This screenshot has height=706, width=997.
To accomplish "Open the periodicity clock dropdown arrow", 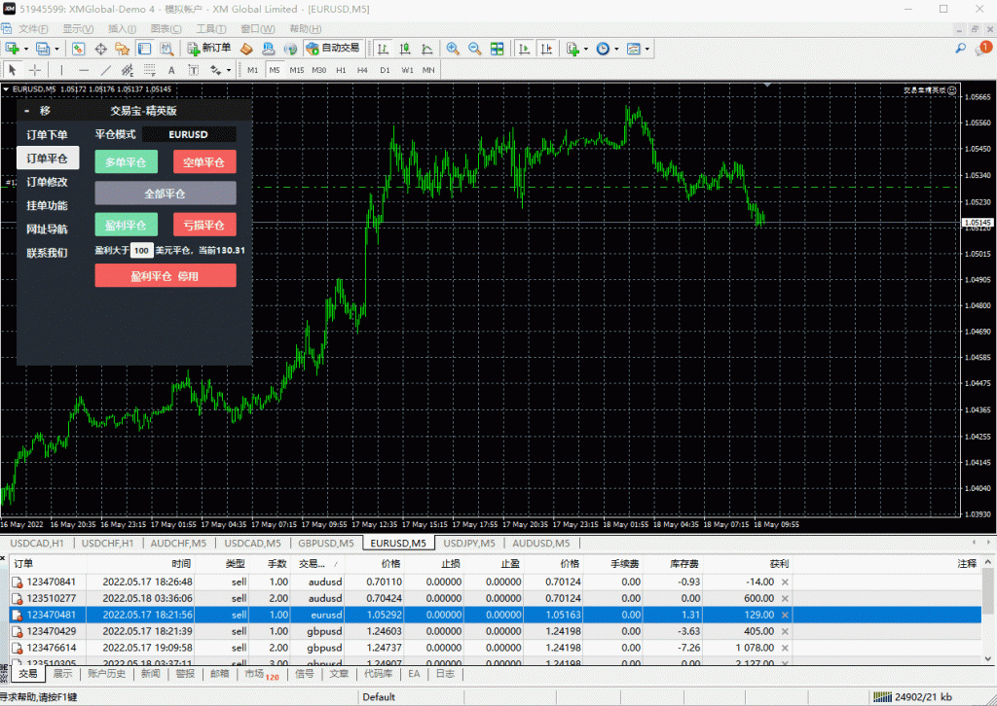I will [616, 48].
